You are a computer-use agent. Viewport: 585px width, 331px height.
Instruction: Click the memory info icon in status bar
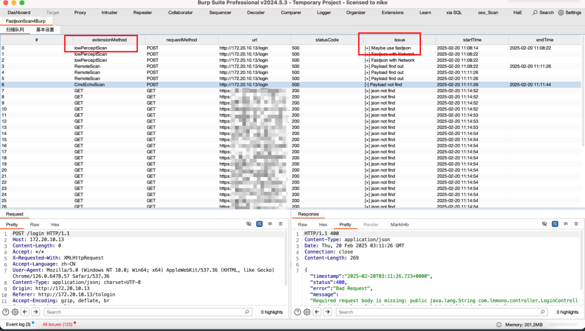coord(499,324)
